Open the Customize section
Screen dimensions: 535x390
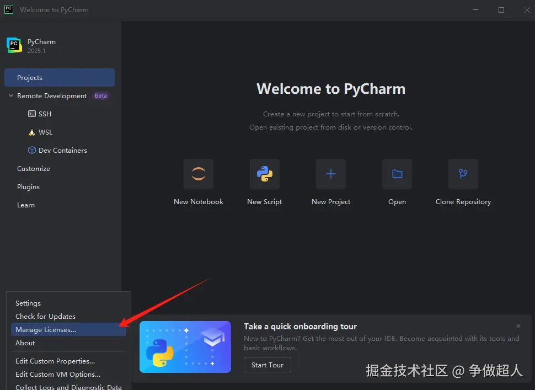(34, 169)
